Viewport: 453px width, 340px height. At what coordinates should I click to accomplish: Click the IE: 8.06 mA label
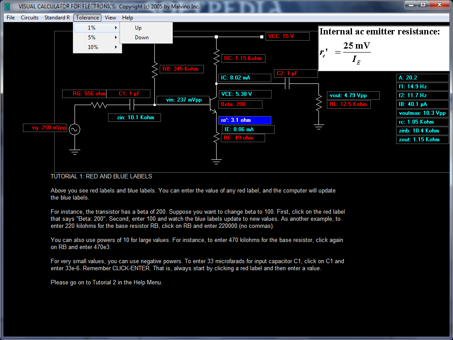coord(248,129)
